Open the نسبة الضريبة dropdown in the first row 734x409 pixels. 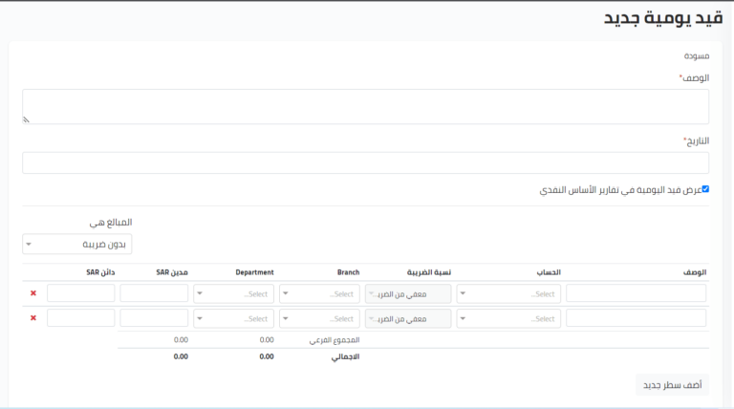click(x=408, y=293)
